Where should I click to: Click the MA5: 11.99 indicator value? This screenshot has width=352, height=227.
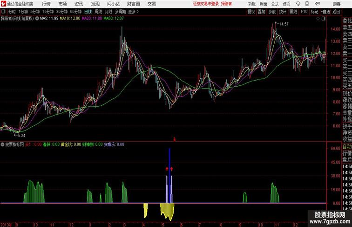(x=49, y=19)
